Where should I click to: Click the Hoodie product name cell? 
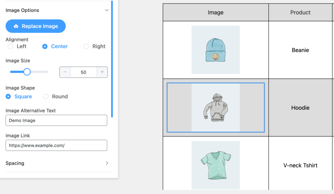pyautogui.click(x=300, y=108)
